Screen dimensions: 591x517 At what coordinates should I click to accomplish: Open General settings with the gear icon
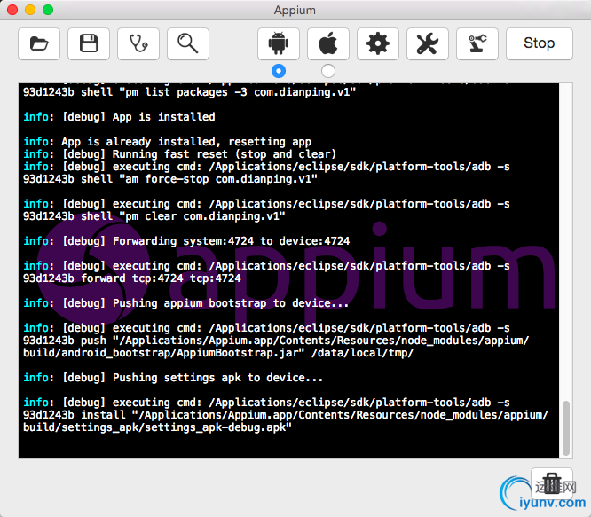pos(378,43)
